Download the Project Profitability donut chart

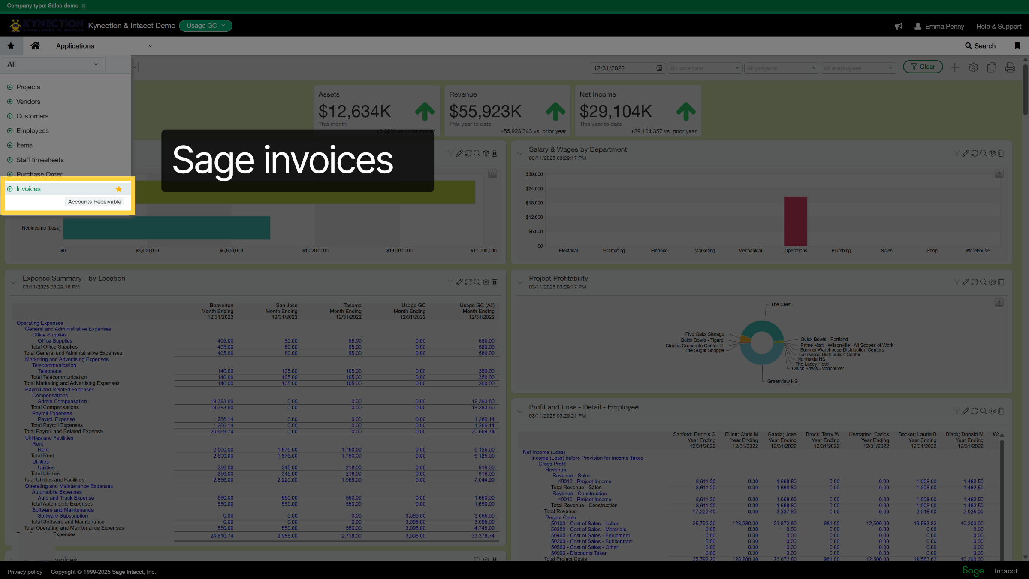pyautogui.click(x=999, y=303)
